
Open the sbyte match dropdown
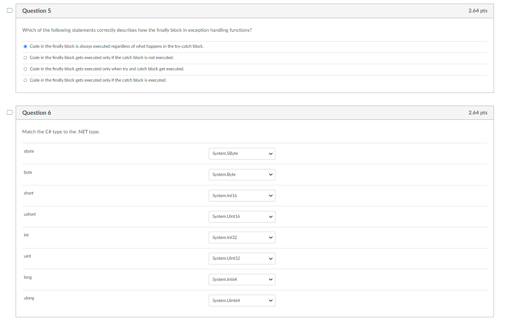242,154
